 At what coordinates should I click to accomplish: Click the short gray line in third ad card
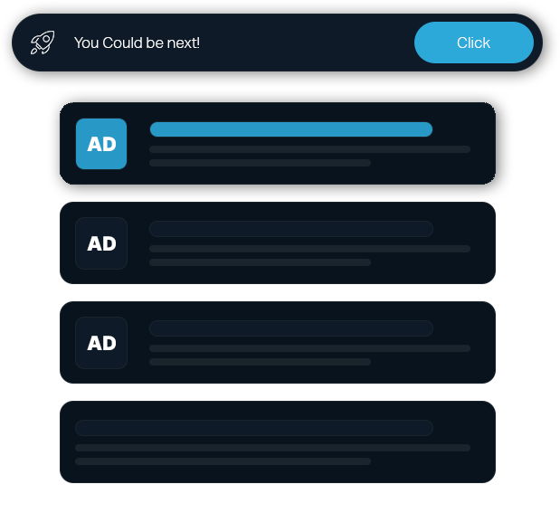(x=260, y=362)
